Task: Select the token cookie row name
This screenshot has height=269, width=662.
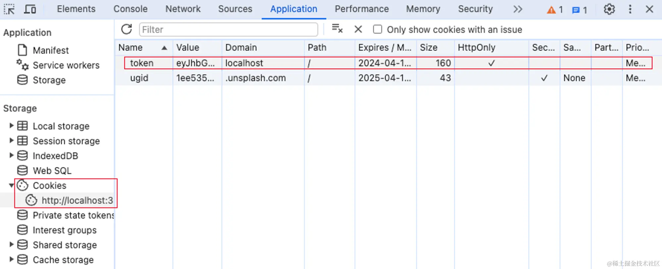Action: pos(142,63)
